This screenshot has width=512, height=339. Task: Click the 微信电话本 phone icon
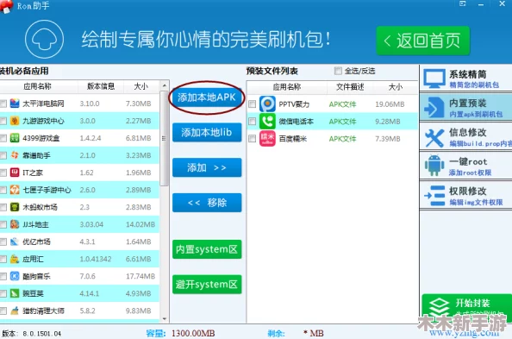coord(267,122)
